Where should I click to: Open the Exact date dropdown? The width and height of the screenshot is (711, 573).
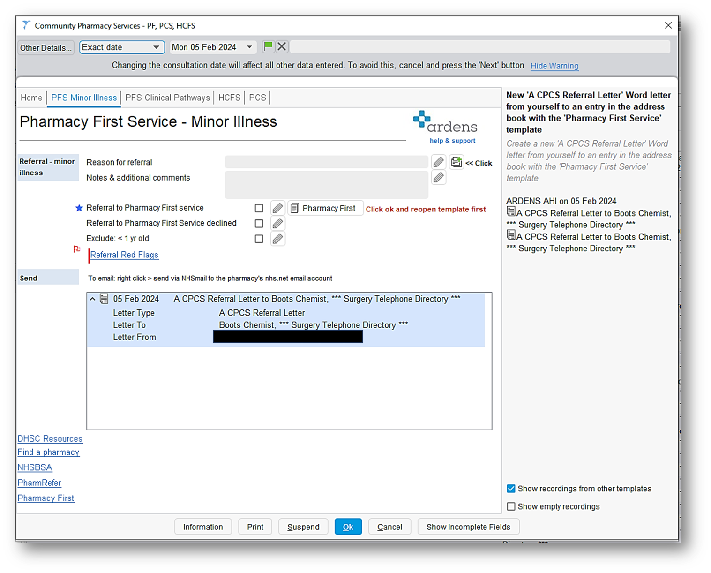click(x=122, y=47)
